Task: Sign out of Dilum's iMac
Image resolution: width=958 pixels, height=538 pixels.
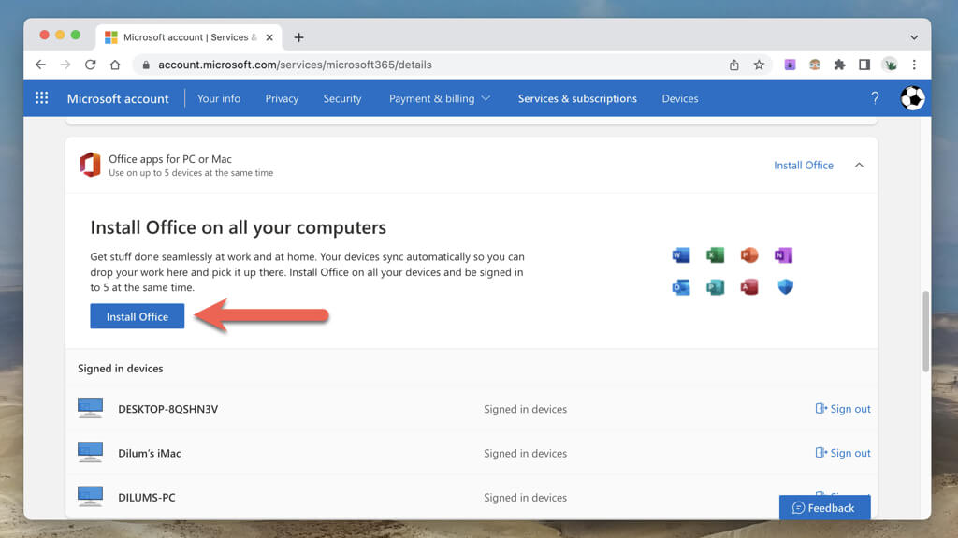Action: 843,453
